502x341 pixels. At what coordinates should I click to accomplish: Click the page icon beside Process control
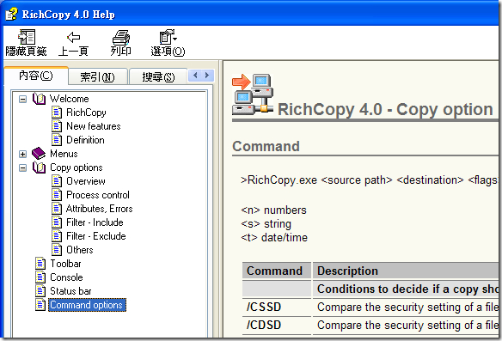[x=57, y=195]
